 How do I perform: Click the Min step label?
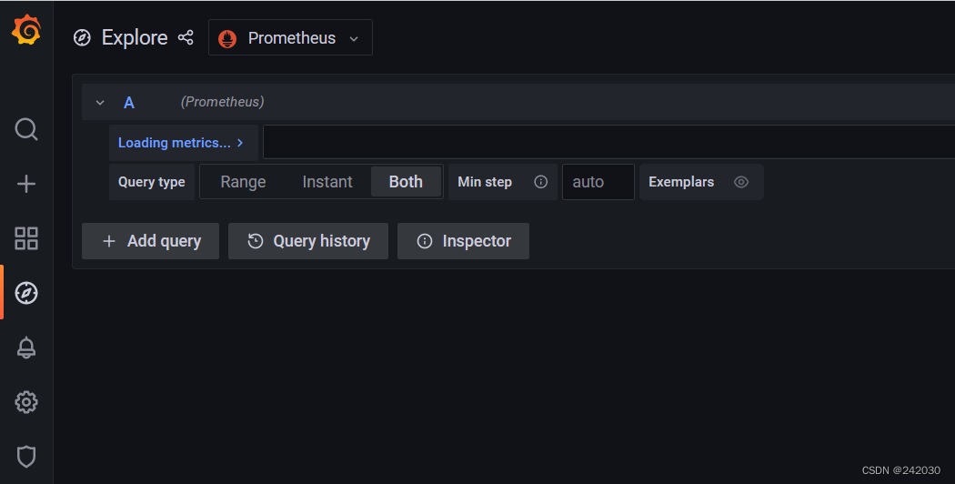(x=485, y=182)
